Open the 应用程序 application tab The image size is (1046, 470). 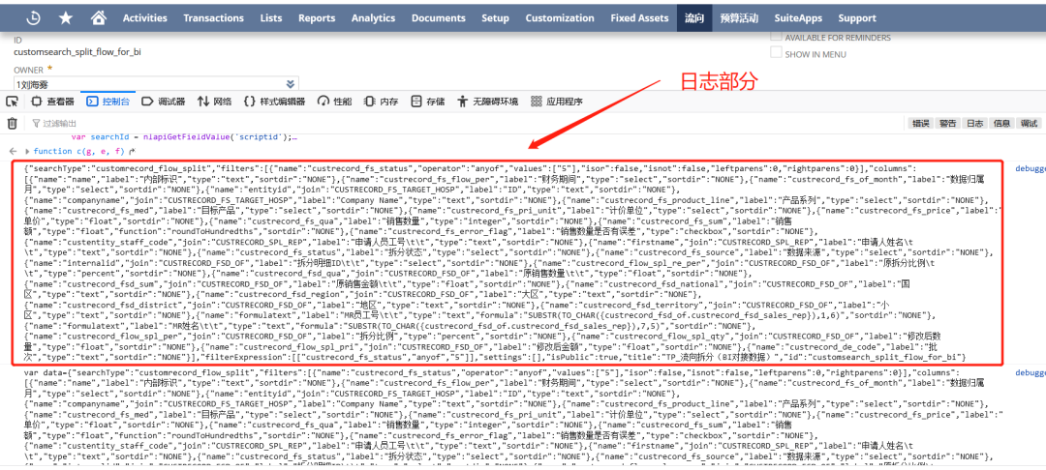[x=556, y=102]
